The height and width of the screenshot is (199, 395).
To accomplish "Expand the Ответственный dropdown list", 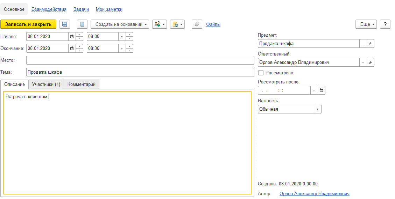I will 363,62.
